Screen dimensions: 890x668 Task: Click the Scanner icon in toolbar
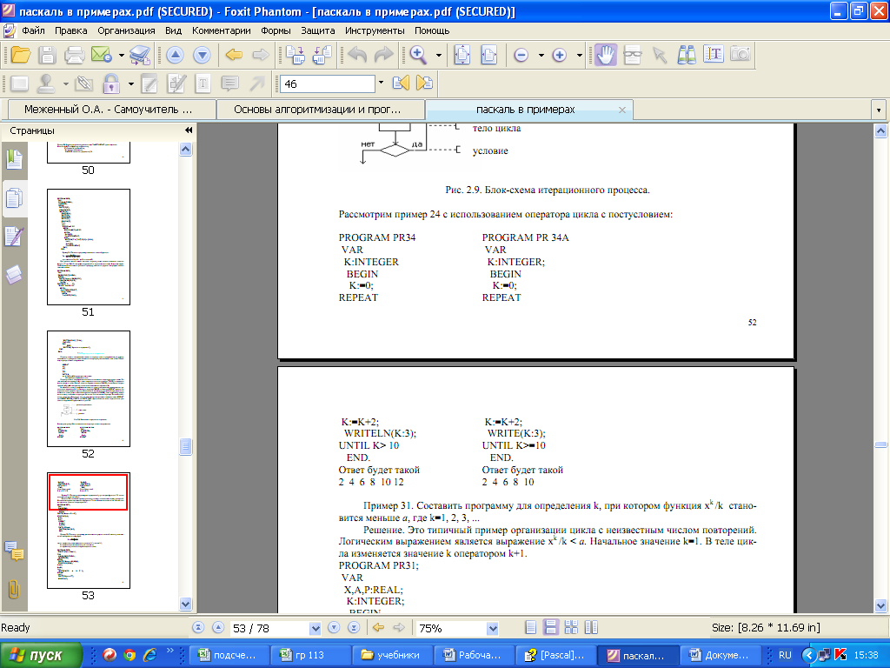pos(140,55)
